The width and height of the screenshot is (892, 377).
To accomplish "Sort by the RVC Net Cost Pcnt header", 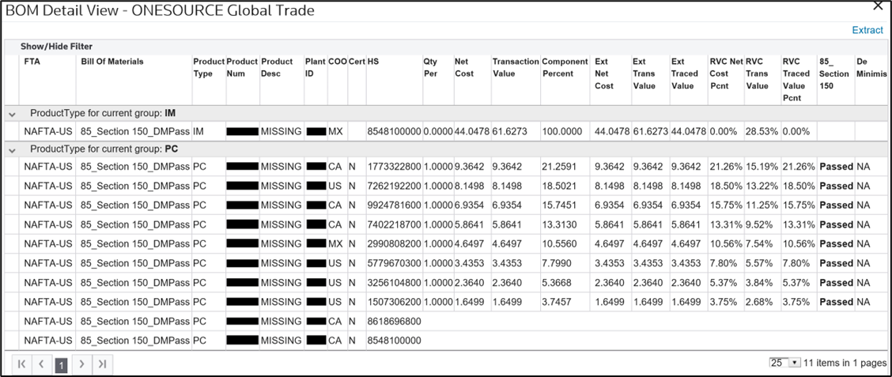I will coord(726,74).
